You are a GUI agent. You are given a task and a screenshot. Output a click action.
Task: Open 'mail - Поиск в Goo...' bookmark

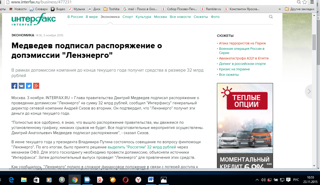tap(140, 9)
